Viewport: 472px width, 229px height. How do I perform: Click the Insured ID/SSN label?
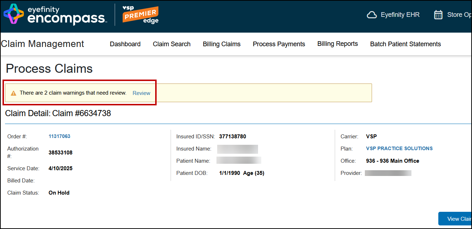[196, 137]
